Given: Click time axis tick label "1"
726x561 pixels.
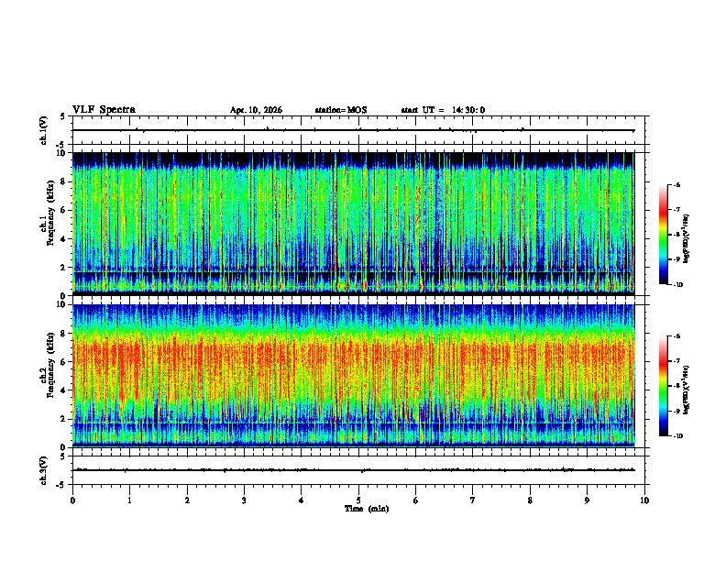Looking at the screenshot, I should [129, 500].
